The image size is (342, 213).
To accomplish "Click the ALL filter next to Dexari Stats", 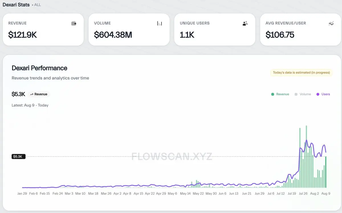I will (37, 5).
